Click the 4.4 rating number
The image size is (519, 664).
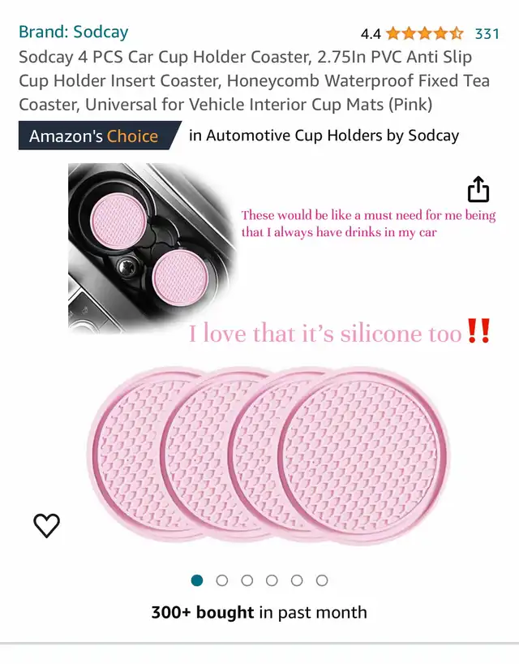(x=371, y=33)
